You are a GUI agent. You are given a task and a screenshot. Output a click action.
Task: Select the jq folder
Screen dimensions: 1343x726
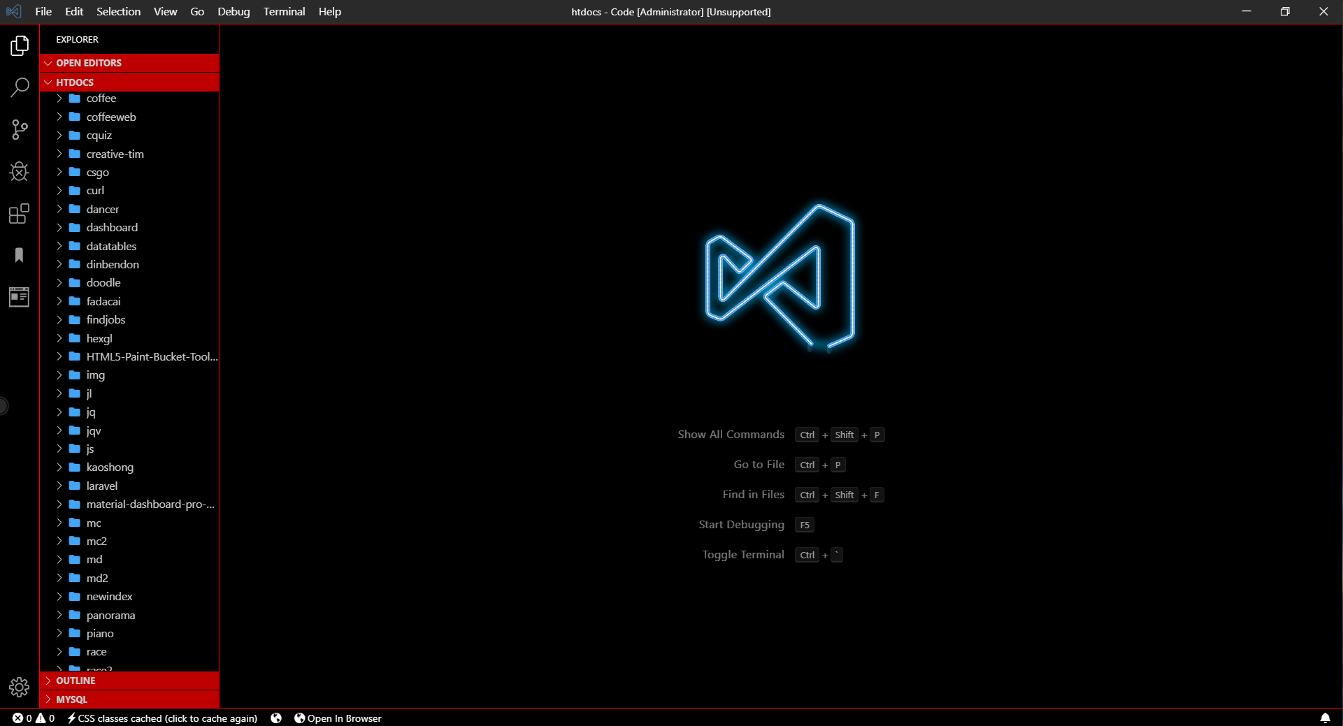click(x=130, y=412)
